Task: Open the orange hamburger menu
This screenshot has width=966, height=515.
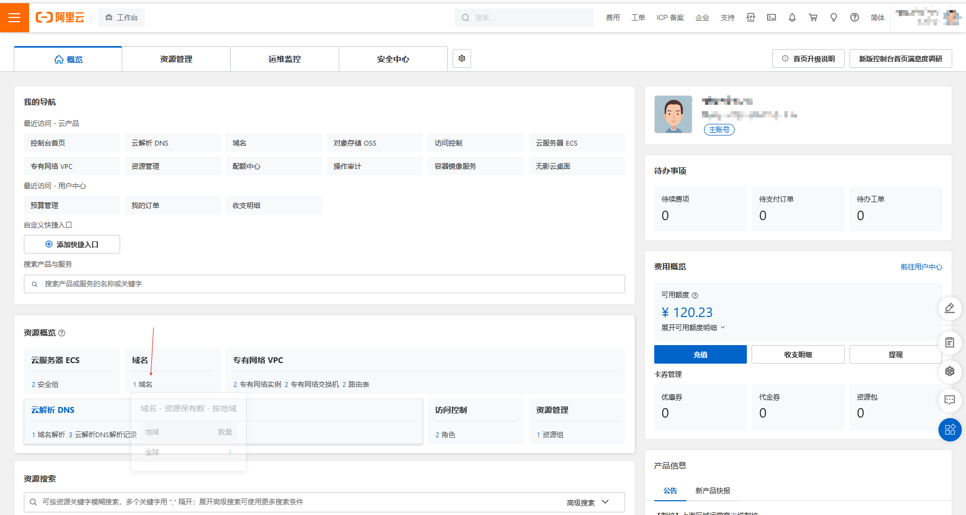Action: coord(14,17)
